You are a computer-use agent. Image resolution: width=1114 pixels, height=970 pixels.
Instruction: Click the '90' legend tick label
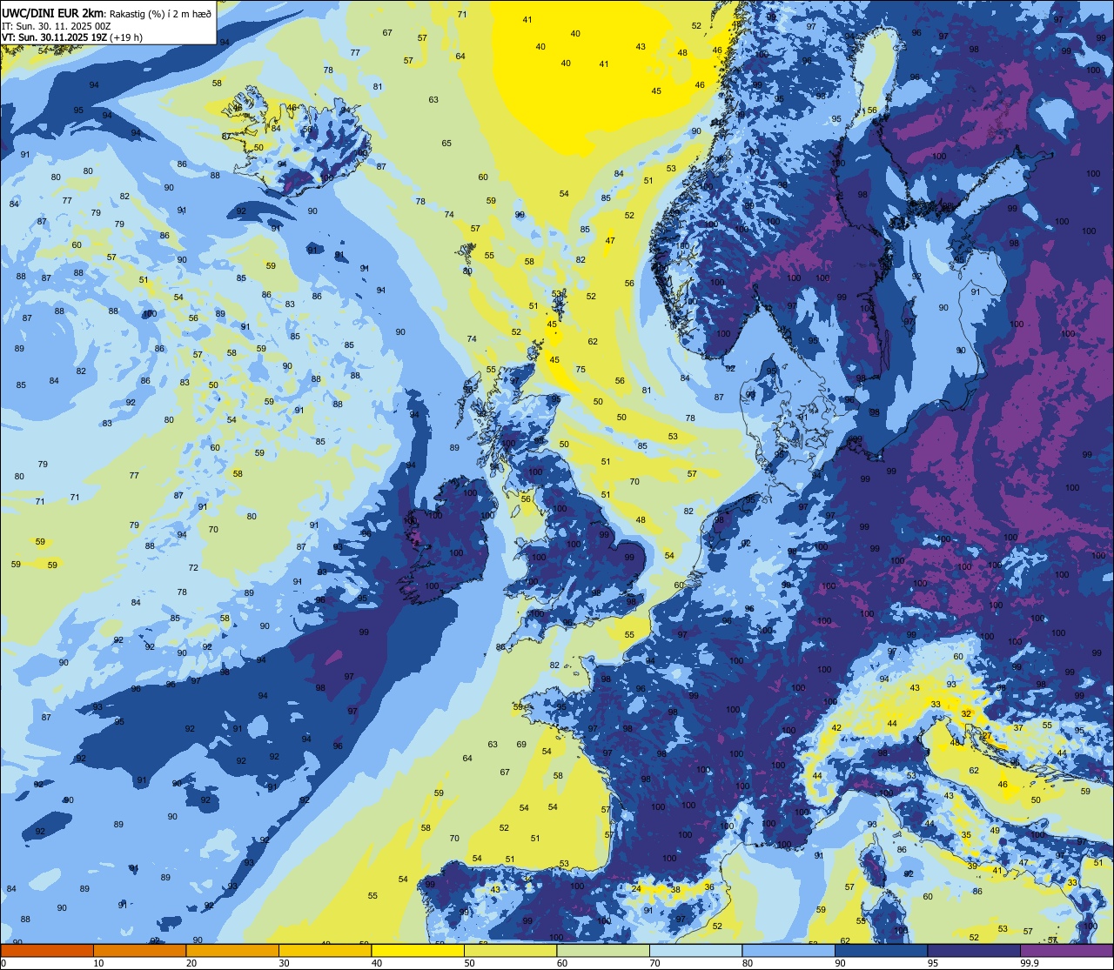[840, 963]
